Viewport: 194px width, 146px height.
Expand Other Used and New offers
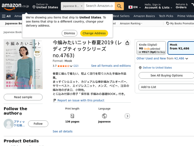point(162,58)
